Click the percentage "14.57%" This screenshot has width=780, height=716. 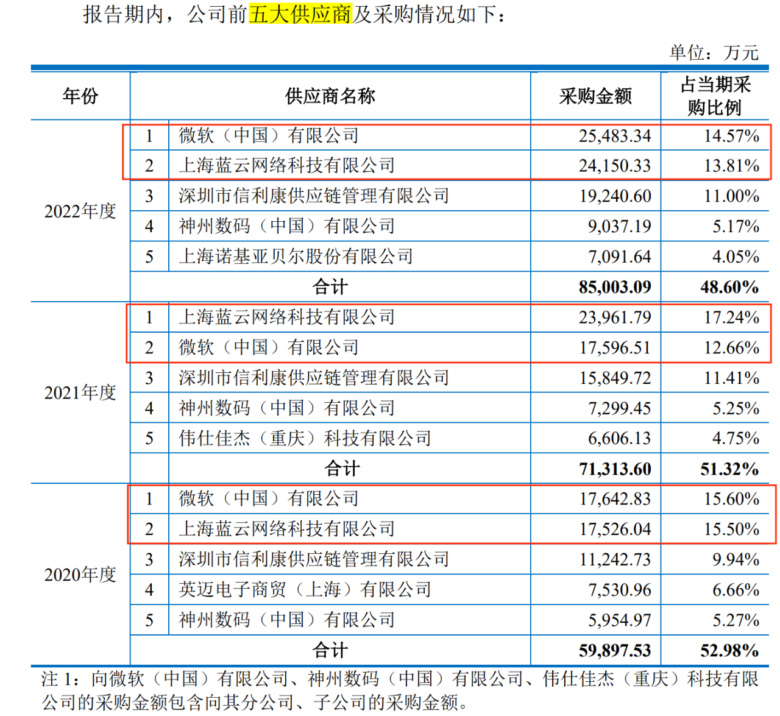coord(731,135)
